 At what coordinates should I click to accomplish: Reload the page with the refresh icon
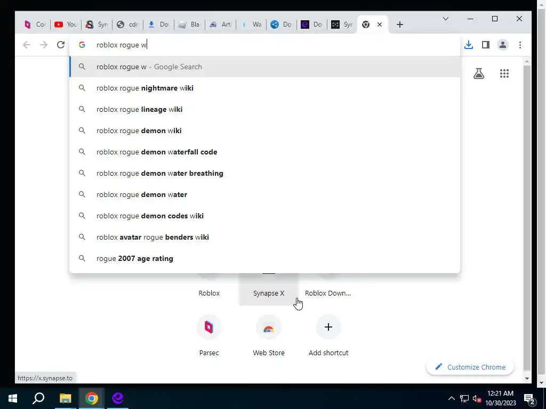click(61, 45)
